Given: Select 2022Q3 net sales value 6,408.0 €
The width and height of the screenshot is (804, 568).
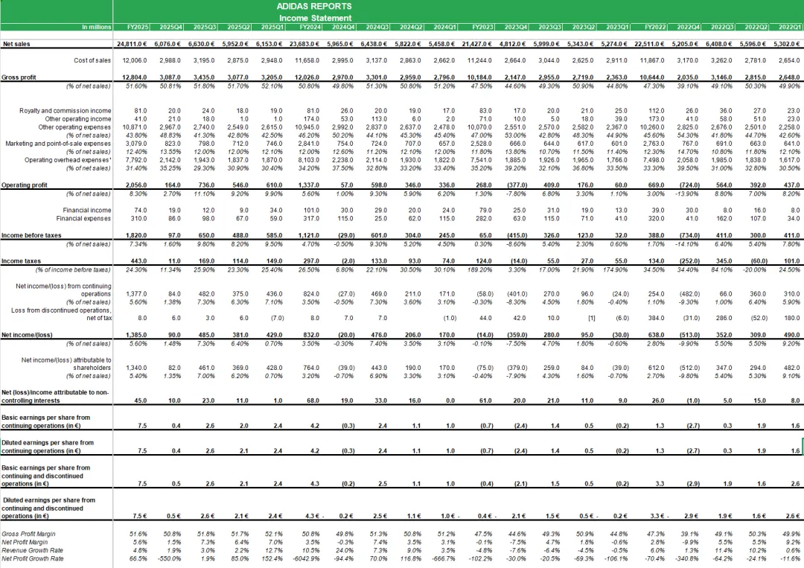Looking at the screenshot, I should (720, 44).
